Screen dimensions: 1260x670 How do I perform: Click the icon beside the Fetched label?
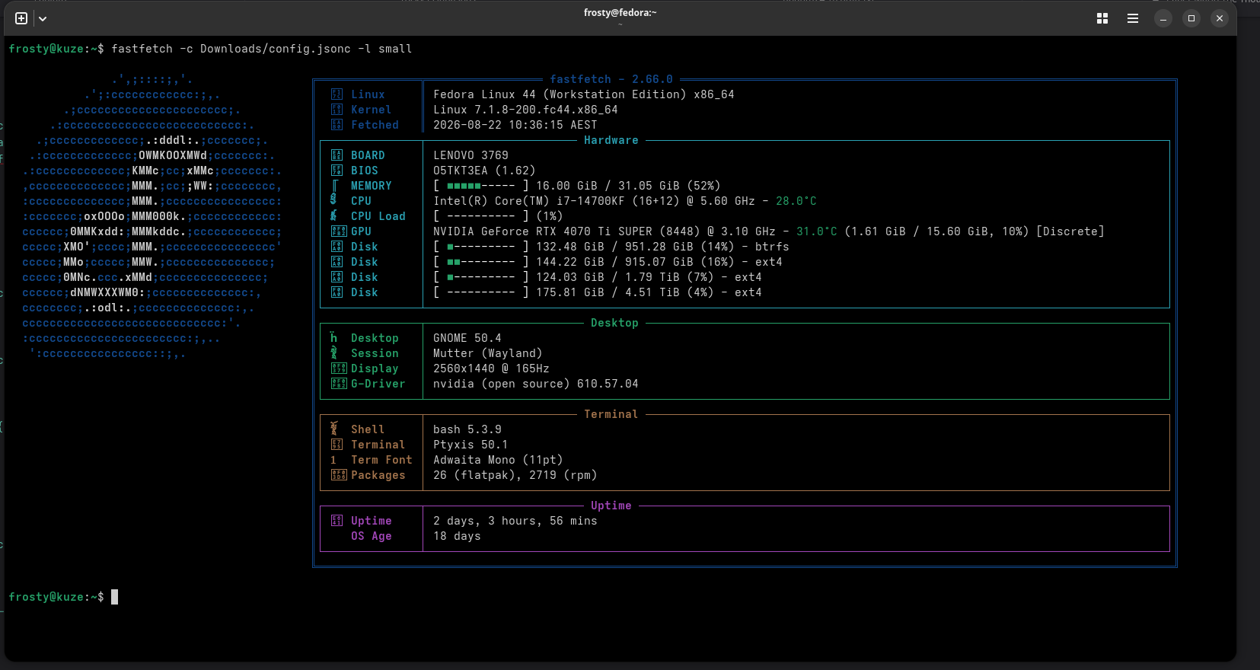click(x=337, y=125)
